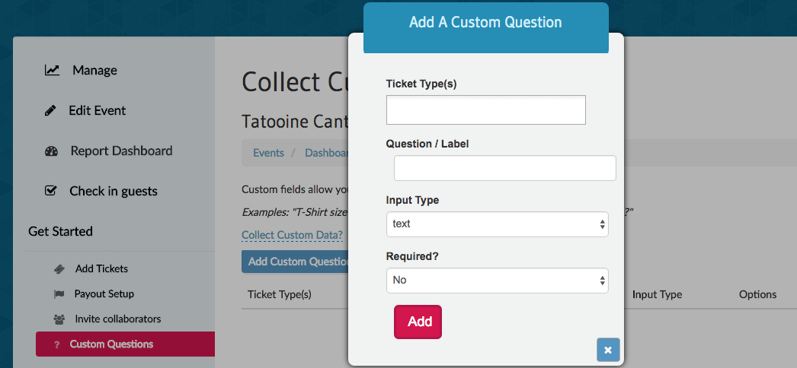The width and height of the screenshot is (797, 368).
Task: Click the Report Dashboard gauge icon
Action: click(x=52, y=151)
